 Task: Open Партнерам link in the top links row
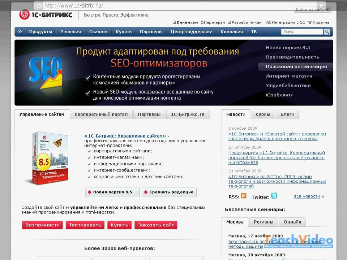213,22
